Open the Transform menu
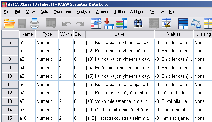212x122 pixels. [x=62, y=12]
